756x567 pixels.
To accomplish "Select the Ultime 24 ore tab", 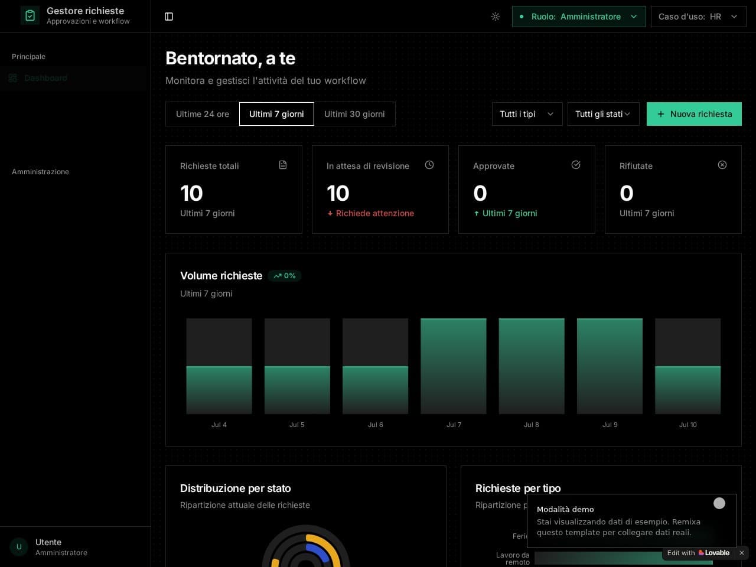I will pyautogui.click(x=203, y=114).
